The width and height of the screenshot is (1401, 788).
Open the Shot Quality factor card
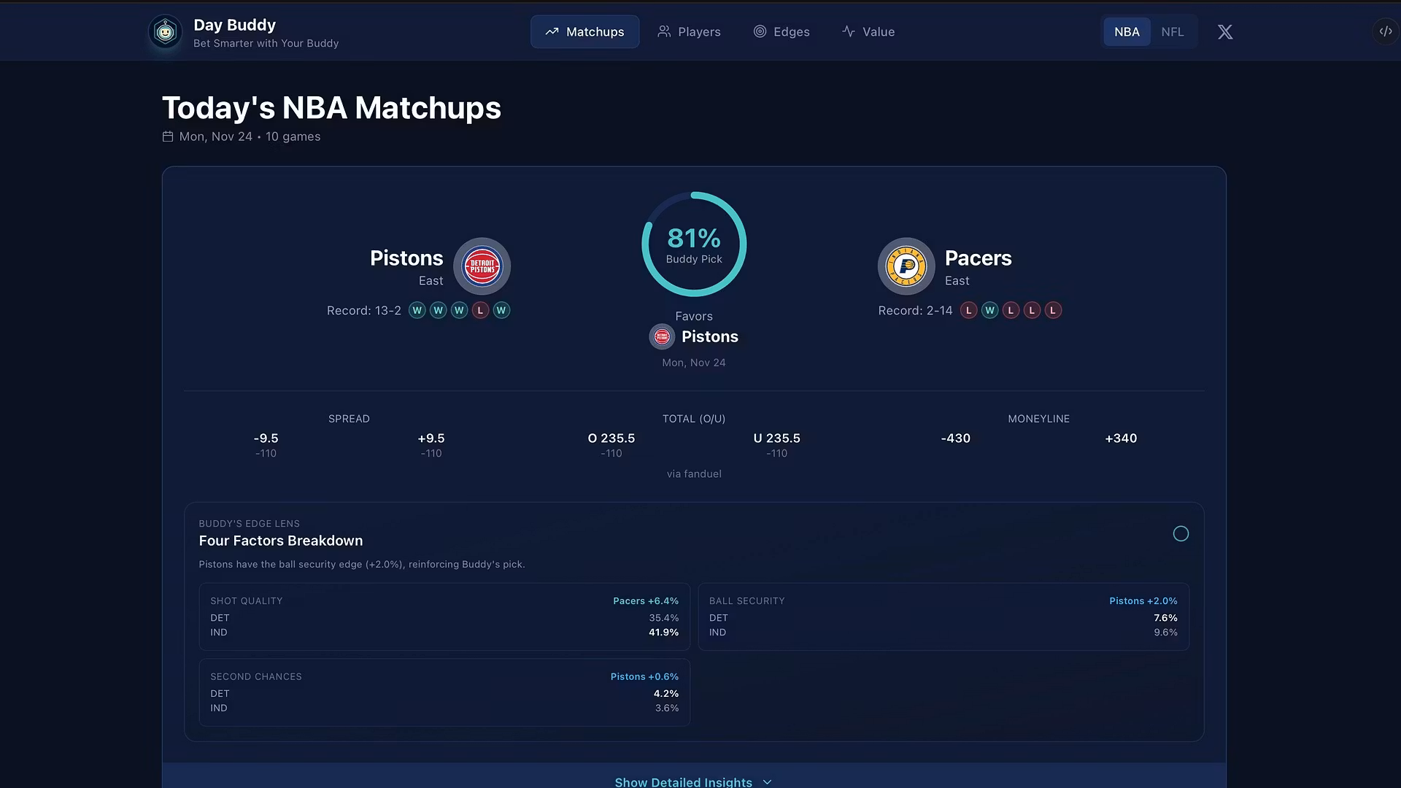click(444, 617)
